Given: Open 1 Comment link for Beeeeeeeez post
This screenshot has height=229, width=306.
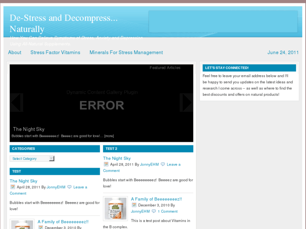Looking at the screenshot, I should 168,211.
